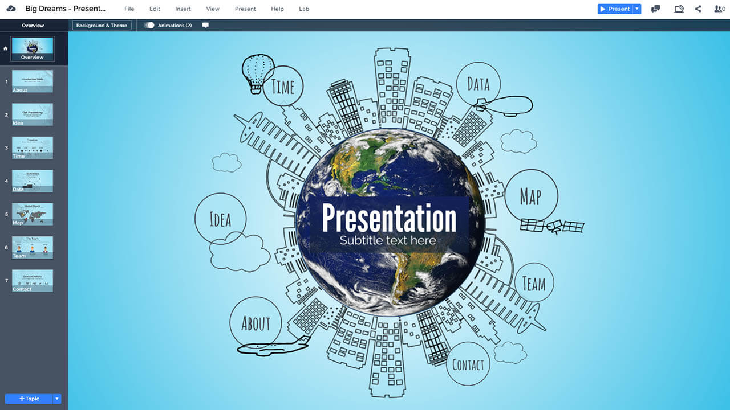This screenshot has width=730, height=410.
Task: Click the share icon
Action: pos(698,9)
